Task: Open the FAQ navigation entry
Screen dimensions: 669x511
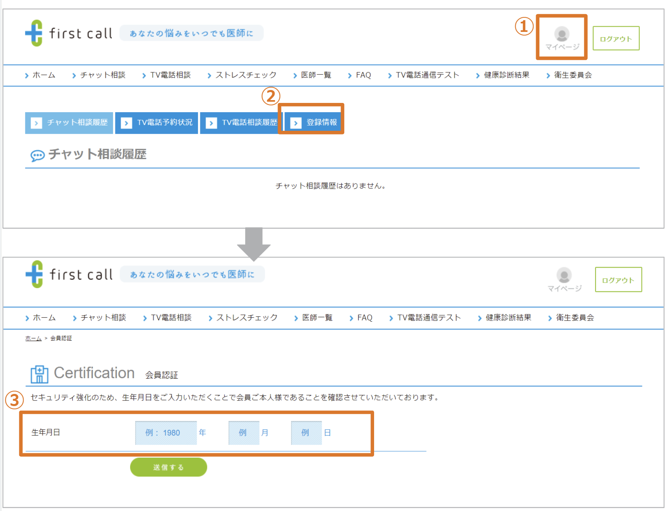Action: 363,75
